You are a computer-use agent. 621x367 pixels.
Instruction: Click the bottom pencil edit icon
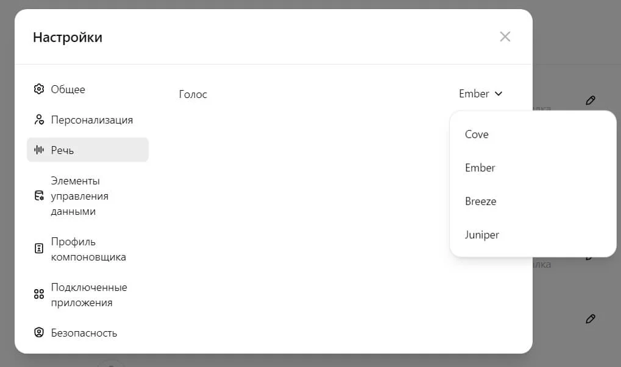click(590, 318)
